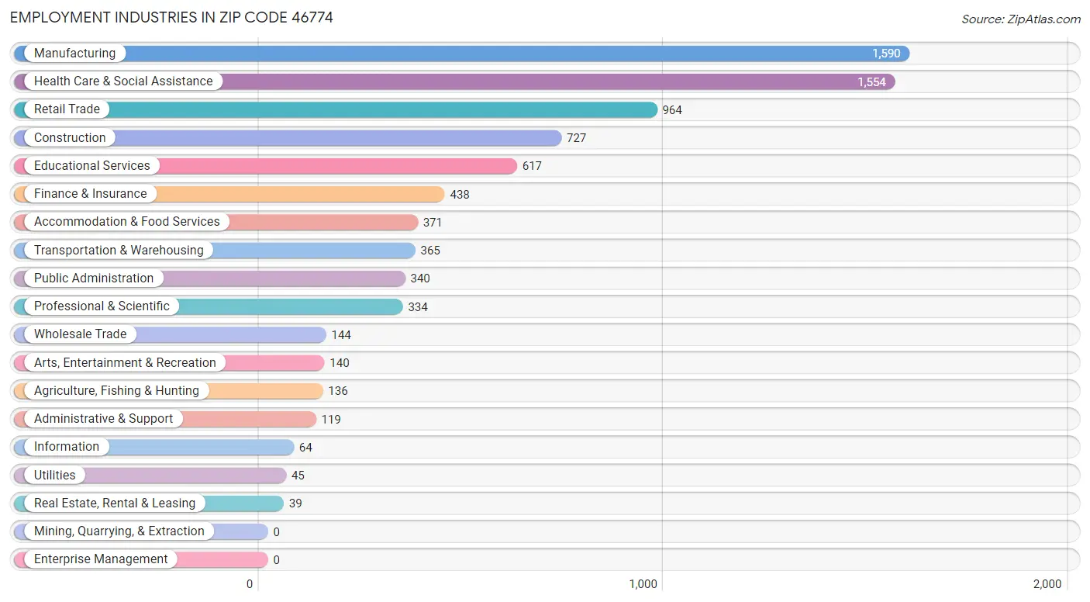Viewport: 1090px width, 602px height.
Task: Click the 365 value beside Transportation bar
Action: point(430,251)
